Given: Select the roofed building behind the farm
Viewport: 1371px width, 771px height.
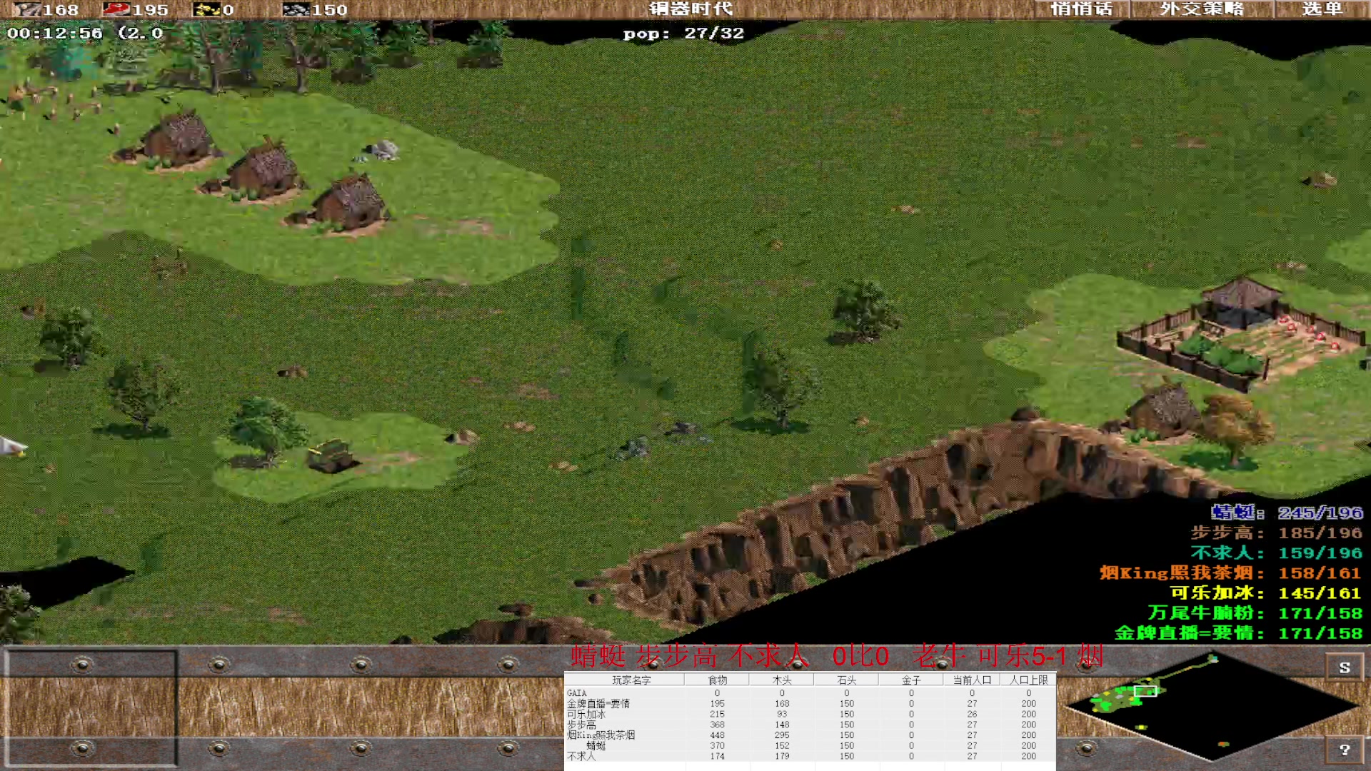Looking at the screenshot, I should click(1242, 302).
